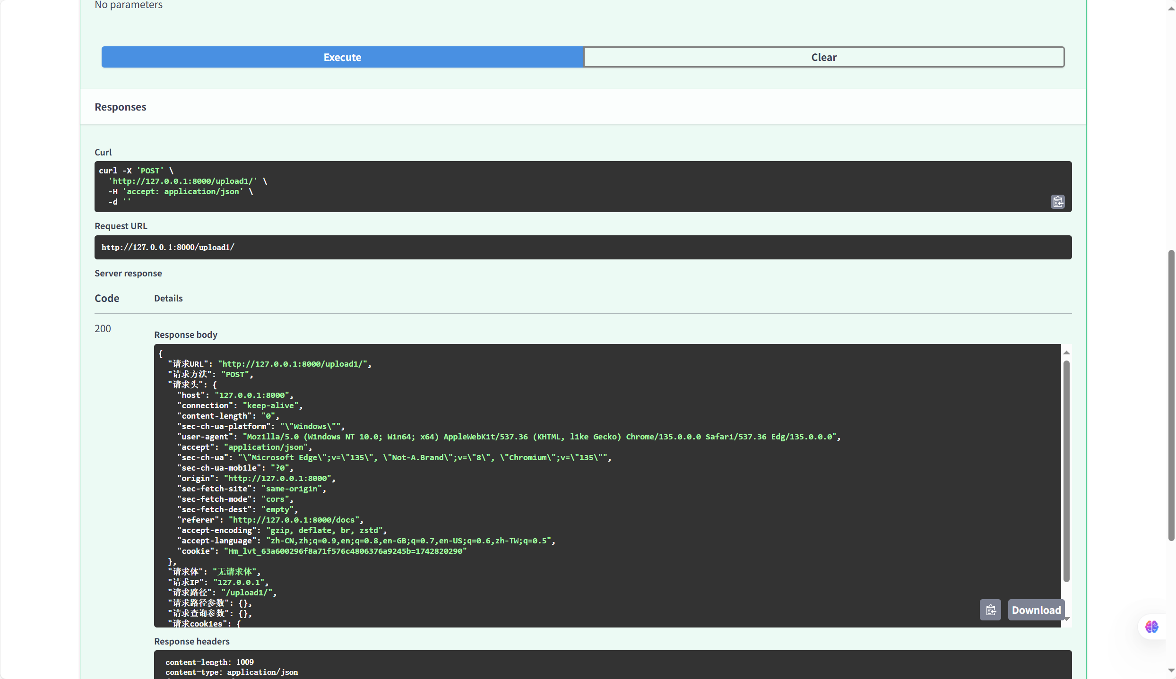Click the 'accept: application/json' curl header line
This screenshot has width=1176, height=679.
coord(181,191)
